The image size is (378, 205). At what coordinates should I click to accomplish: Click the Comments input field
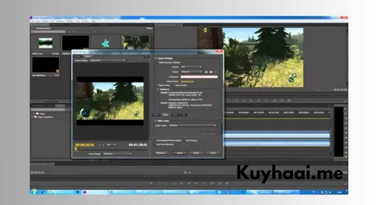click(x=199, y=77)
